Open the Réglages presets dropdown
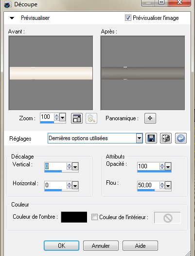This screenshot has height=256, width=195. [x=139, y=138]
